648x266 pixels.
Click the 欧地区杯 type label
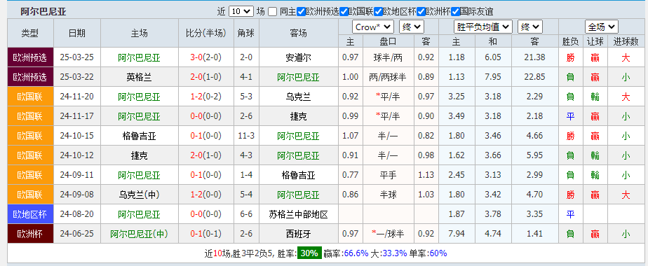[31, 214]
